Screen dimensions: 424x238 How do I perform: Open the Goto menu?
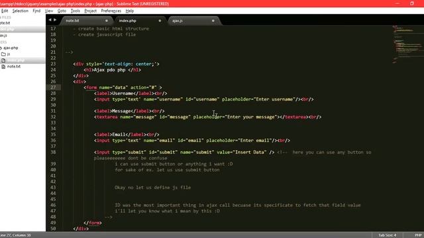click(x=62, y=11)
